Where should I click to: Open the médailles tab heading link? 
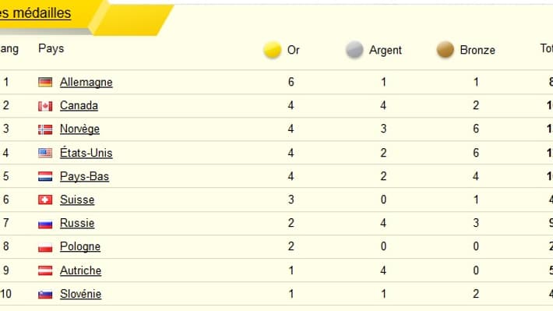click(x=35, y=13)
